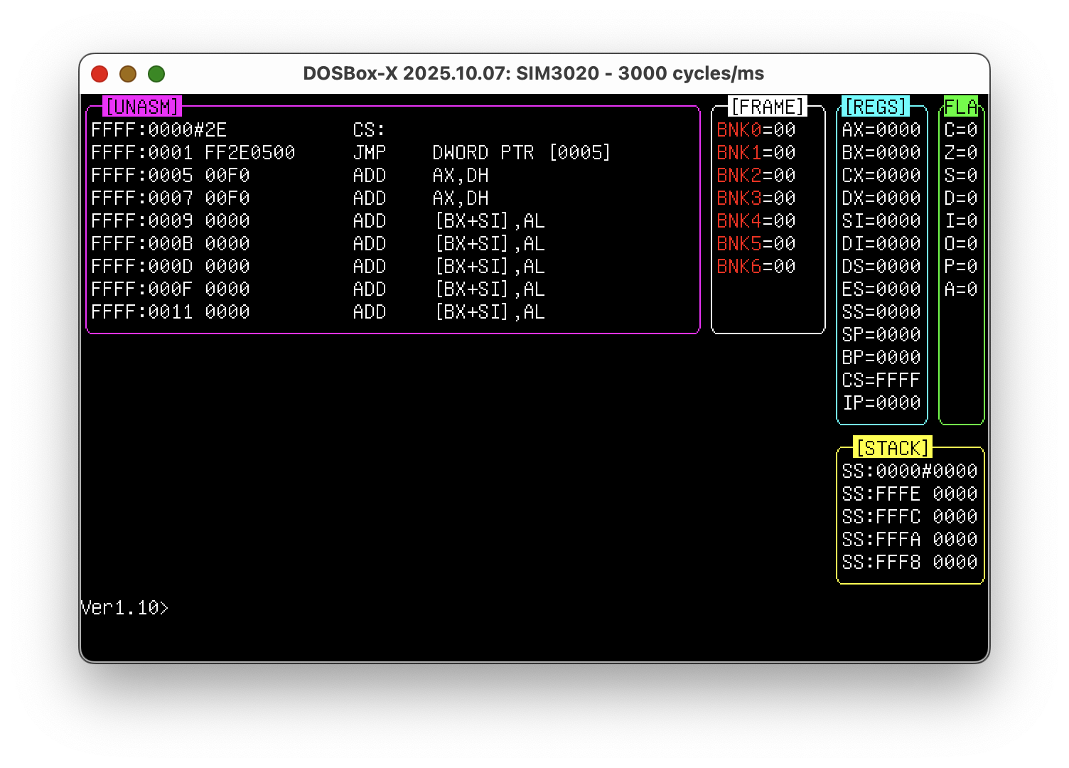Close the DOSBox-X window with red button
Screen dimensions: 1069x768
click(100, 74)
